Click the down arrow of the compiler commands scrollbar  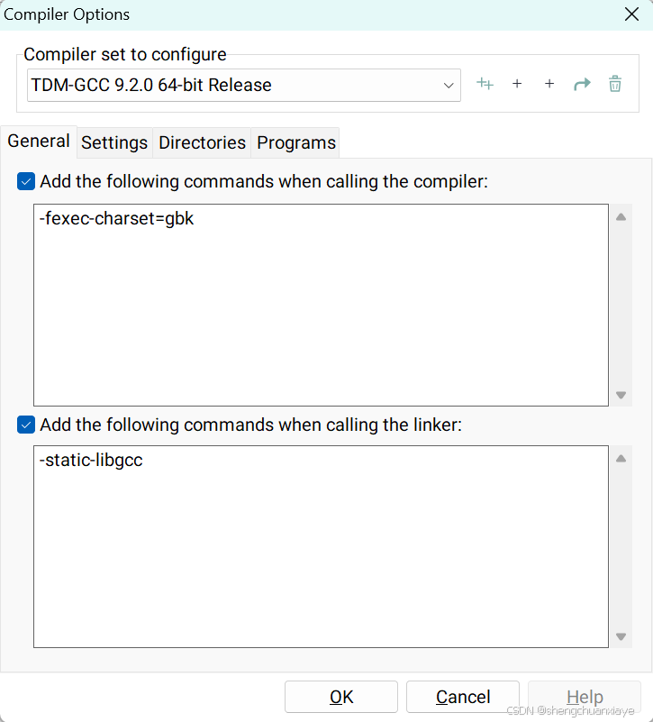(x=621, y=395)
